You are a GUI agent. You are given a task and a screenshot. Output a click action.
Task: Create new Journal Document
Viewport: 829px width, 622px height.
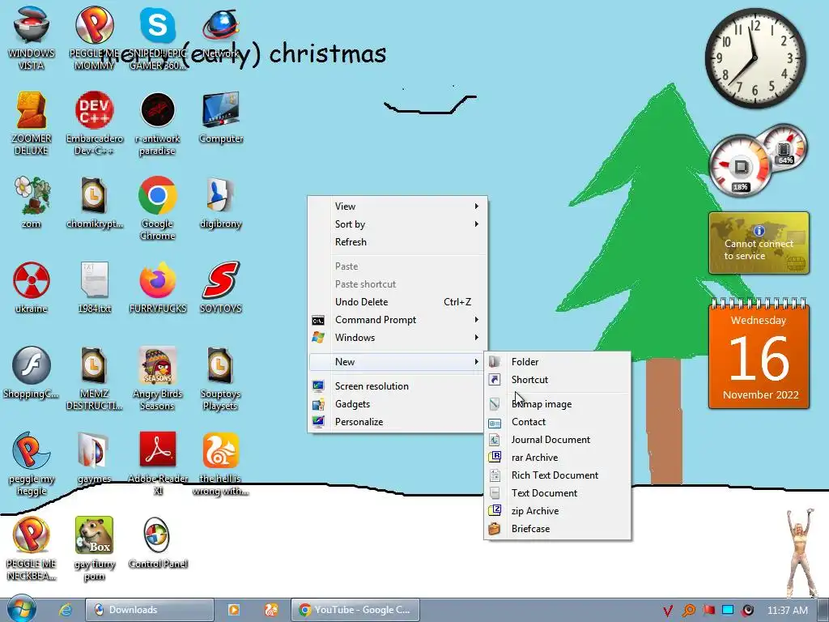[557, 440]
